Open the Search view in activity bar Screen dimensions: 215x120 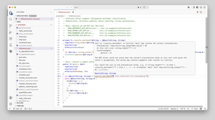click(x=11, y=19)
